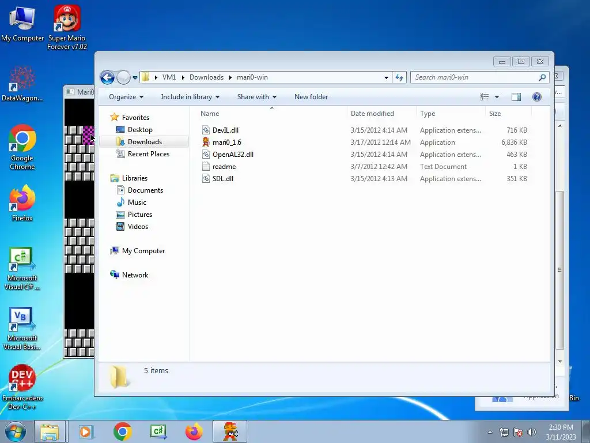Open Windows Media Player taskbar icon
The height and width of the screenshot is (443, 590).
pyautogui.click(x=86, y=431)
